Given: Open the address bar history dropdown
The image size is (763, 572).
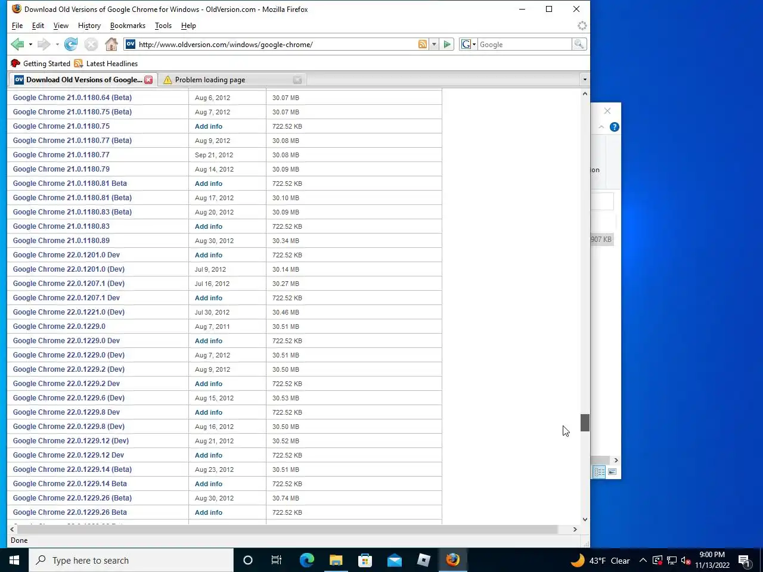Looking at the screenshot, I should [434, 44].
